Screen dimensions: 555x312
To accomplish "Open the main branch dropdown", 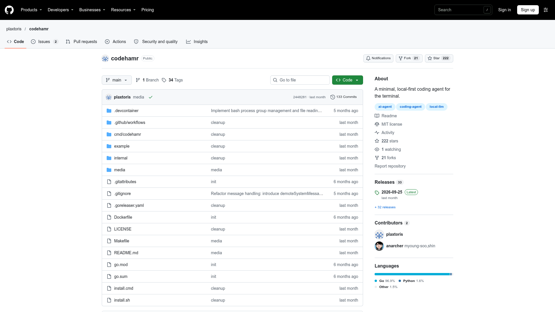I will pyautogui.click(x=117, y=80).
